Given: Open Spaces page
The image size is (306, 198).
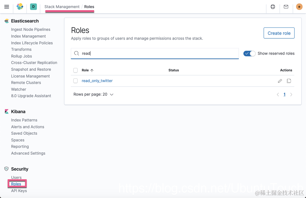Looking at the screenshot, I should 18,140.
